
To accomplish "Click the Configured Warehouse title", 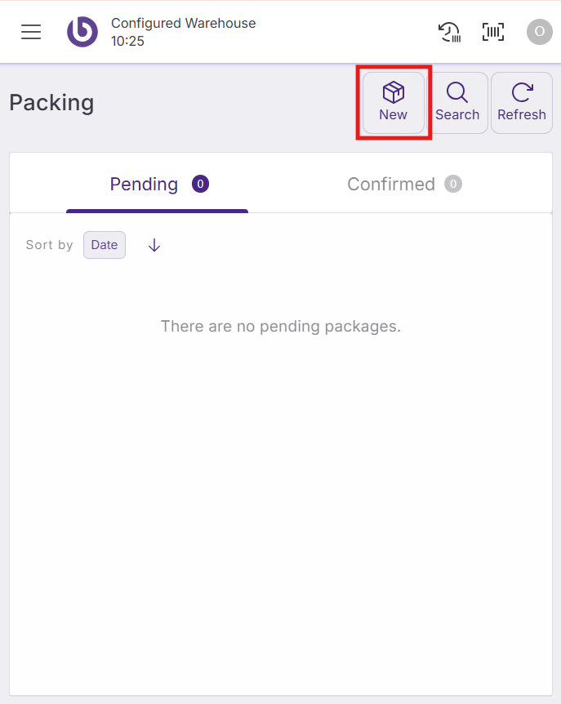I will tap(184, 23).
